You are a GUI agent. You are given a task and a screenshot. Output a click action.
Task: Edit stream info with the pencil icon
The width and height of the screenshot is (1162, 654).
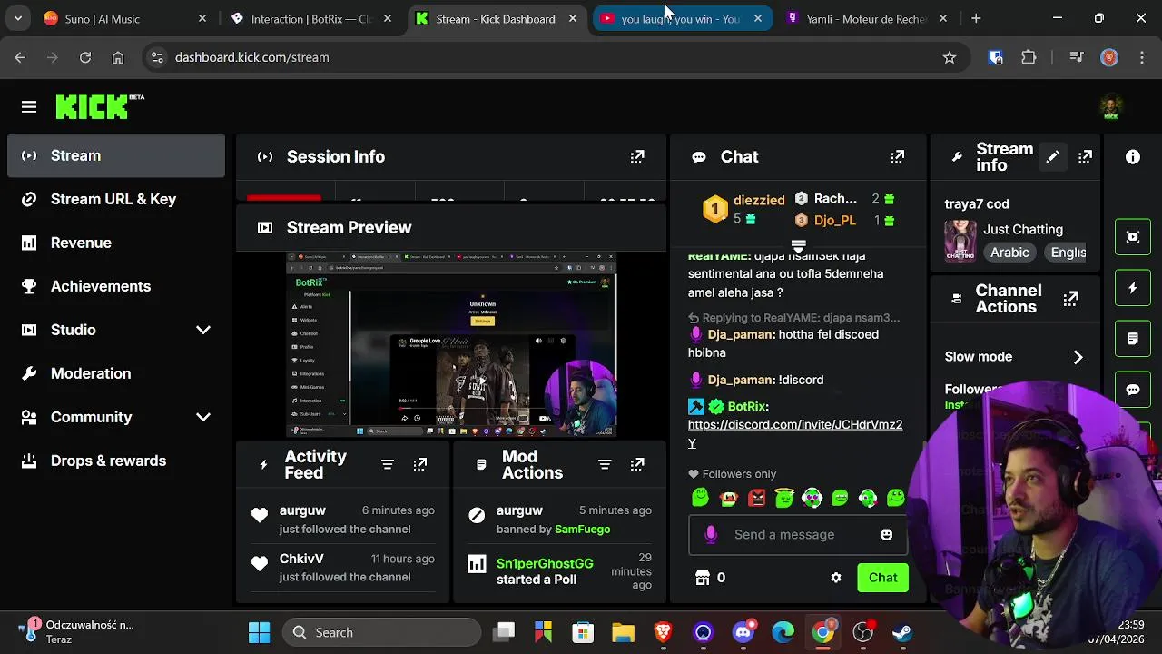click(1052, 157)
